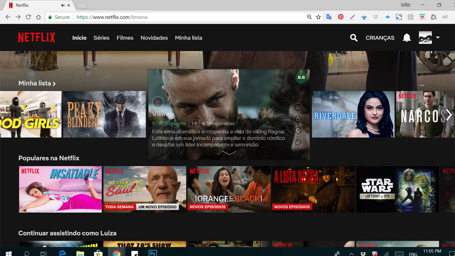This screenshot has width=455, height=256.
Task: Click the Netflix logo
Action: click(37, 38)
